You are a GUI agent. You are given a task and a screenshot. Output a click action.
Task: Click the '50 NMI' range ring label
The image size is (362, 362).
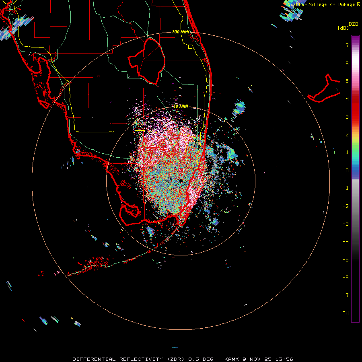181,107
